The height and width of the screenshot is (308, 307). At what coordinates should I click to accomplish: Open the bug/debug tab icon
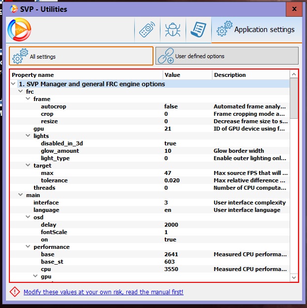point(173,30)
